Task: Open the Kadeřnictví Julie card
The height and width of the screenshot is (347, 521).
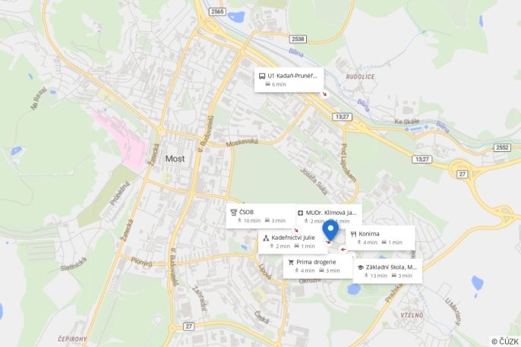Action: click(x=292, y=241)
